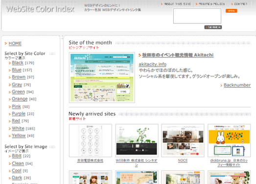Image resolution: width=256 pixels, height=184 pixels.
Task: Click the WEB制作 株式会社 link
Action: coord(137,162)
